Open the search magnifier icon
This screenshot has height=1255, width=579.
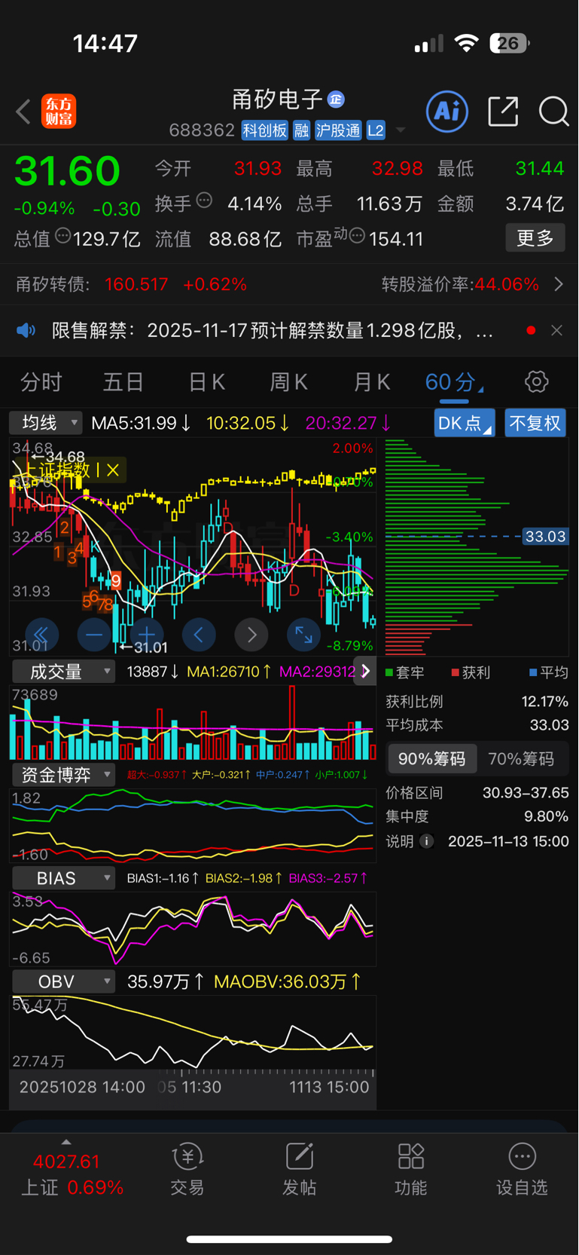point(553,112)
